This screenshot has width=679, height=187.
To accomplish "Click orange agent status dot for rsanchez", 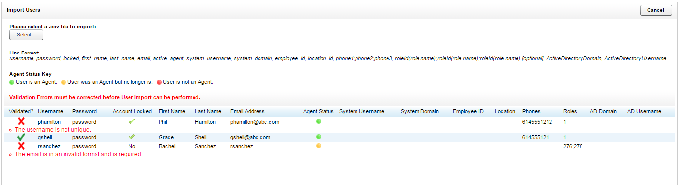I will 319,146.
